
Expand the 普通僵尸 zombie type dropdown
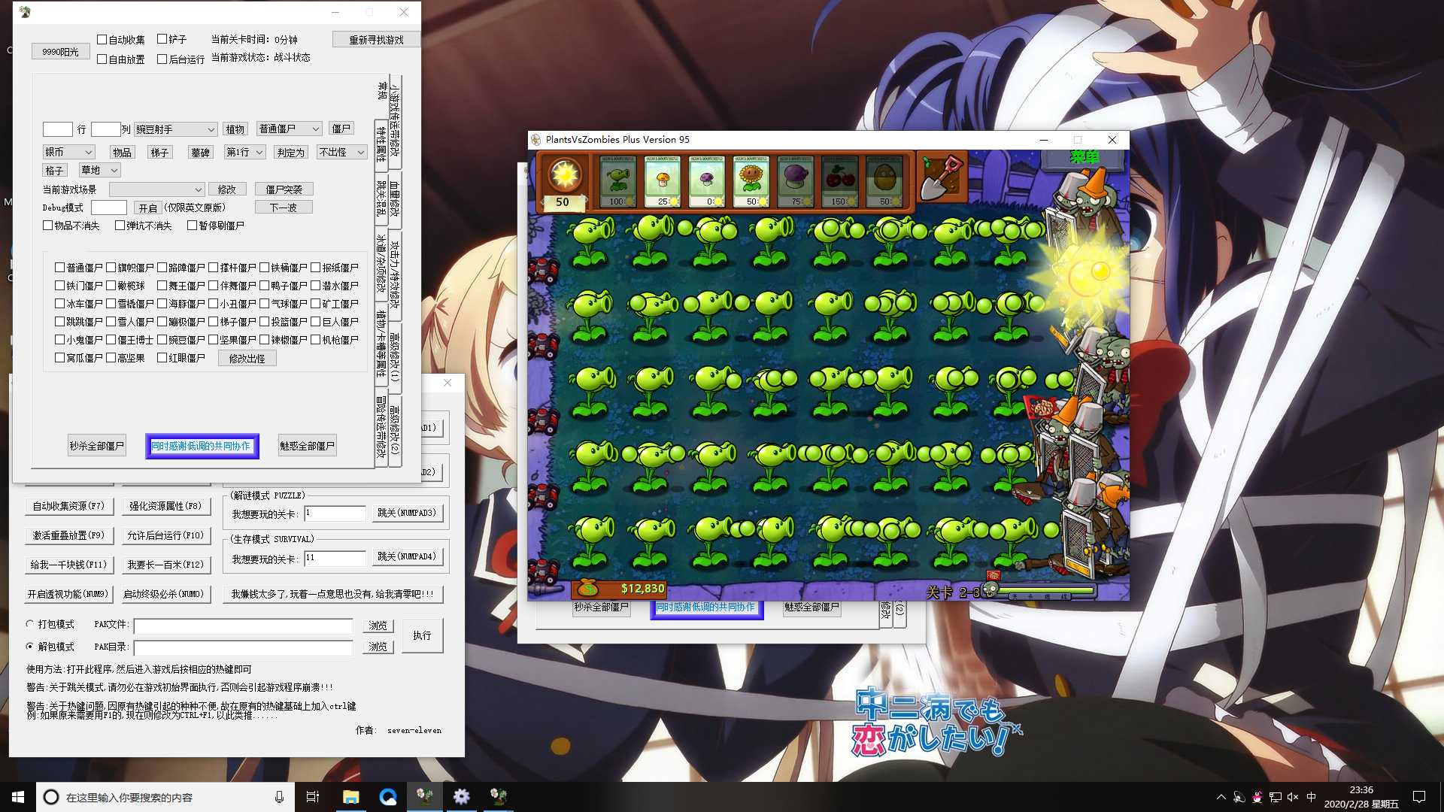tap(290, 129)
